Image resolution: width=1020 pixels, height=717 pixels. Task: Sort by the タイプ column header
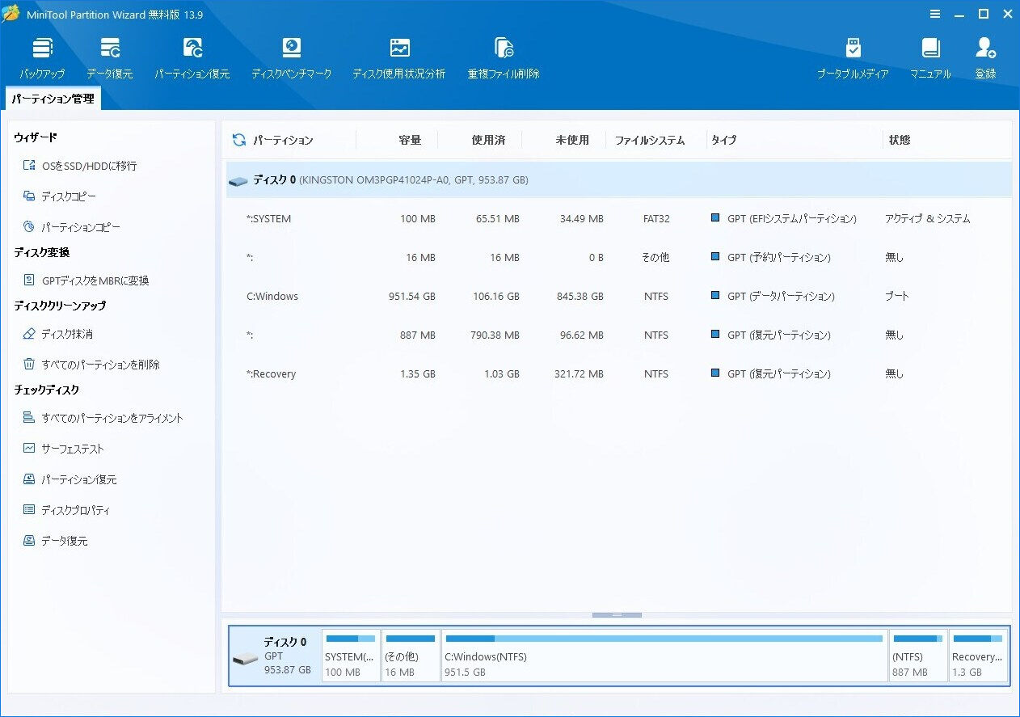pyautogui.click(x=724, y=140)
